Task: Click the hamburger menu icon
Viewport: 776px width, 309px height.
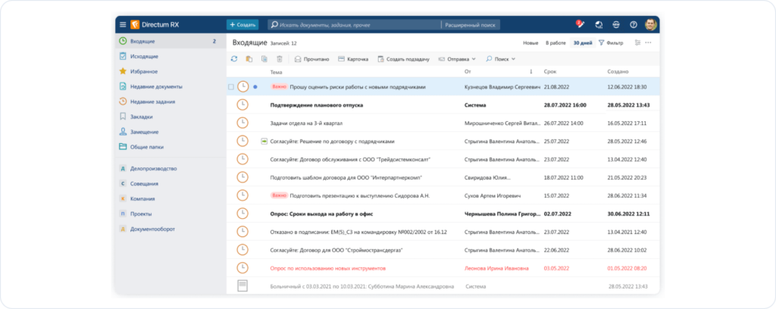Action: (x=123, y=24)
